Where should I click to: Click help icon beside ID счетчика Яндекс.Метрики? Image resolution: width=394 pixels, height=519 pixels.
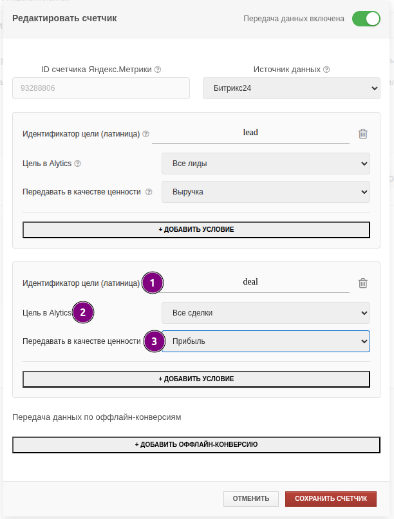(158, 70)
